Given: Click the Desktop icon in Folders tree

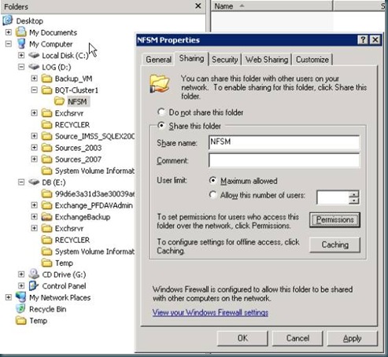Looking at the screenshot, I should (8, 20).
